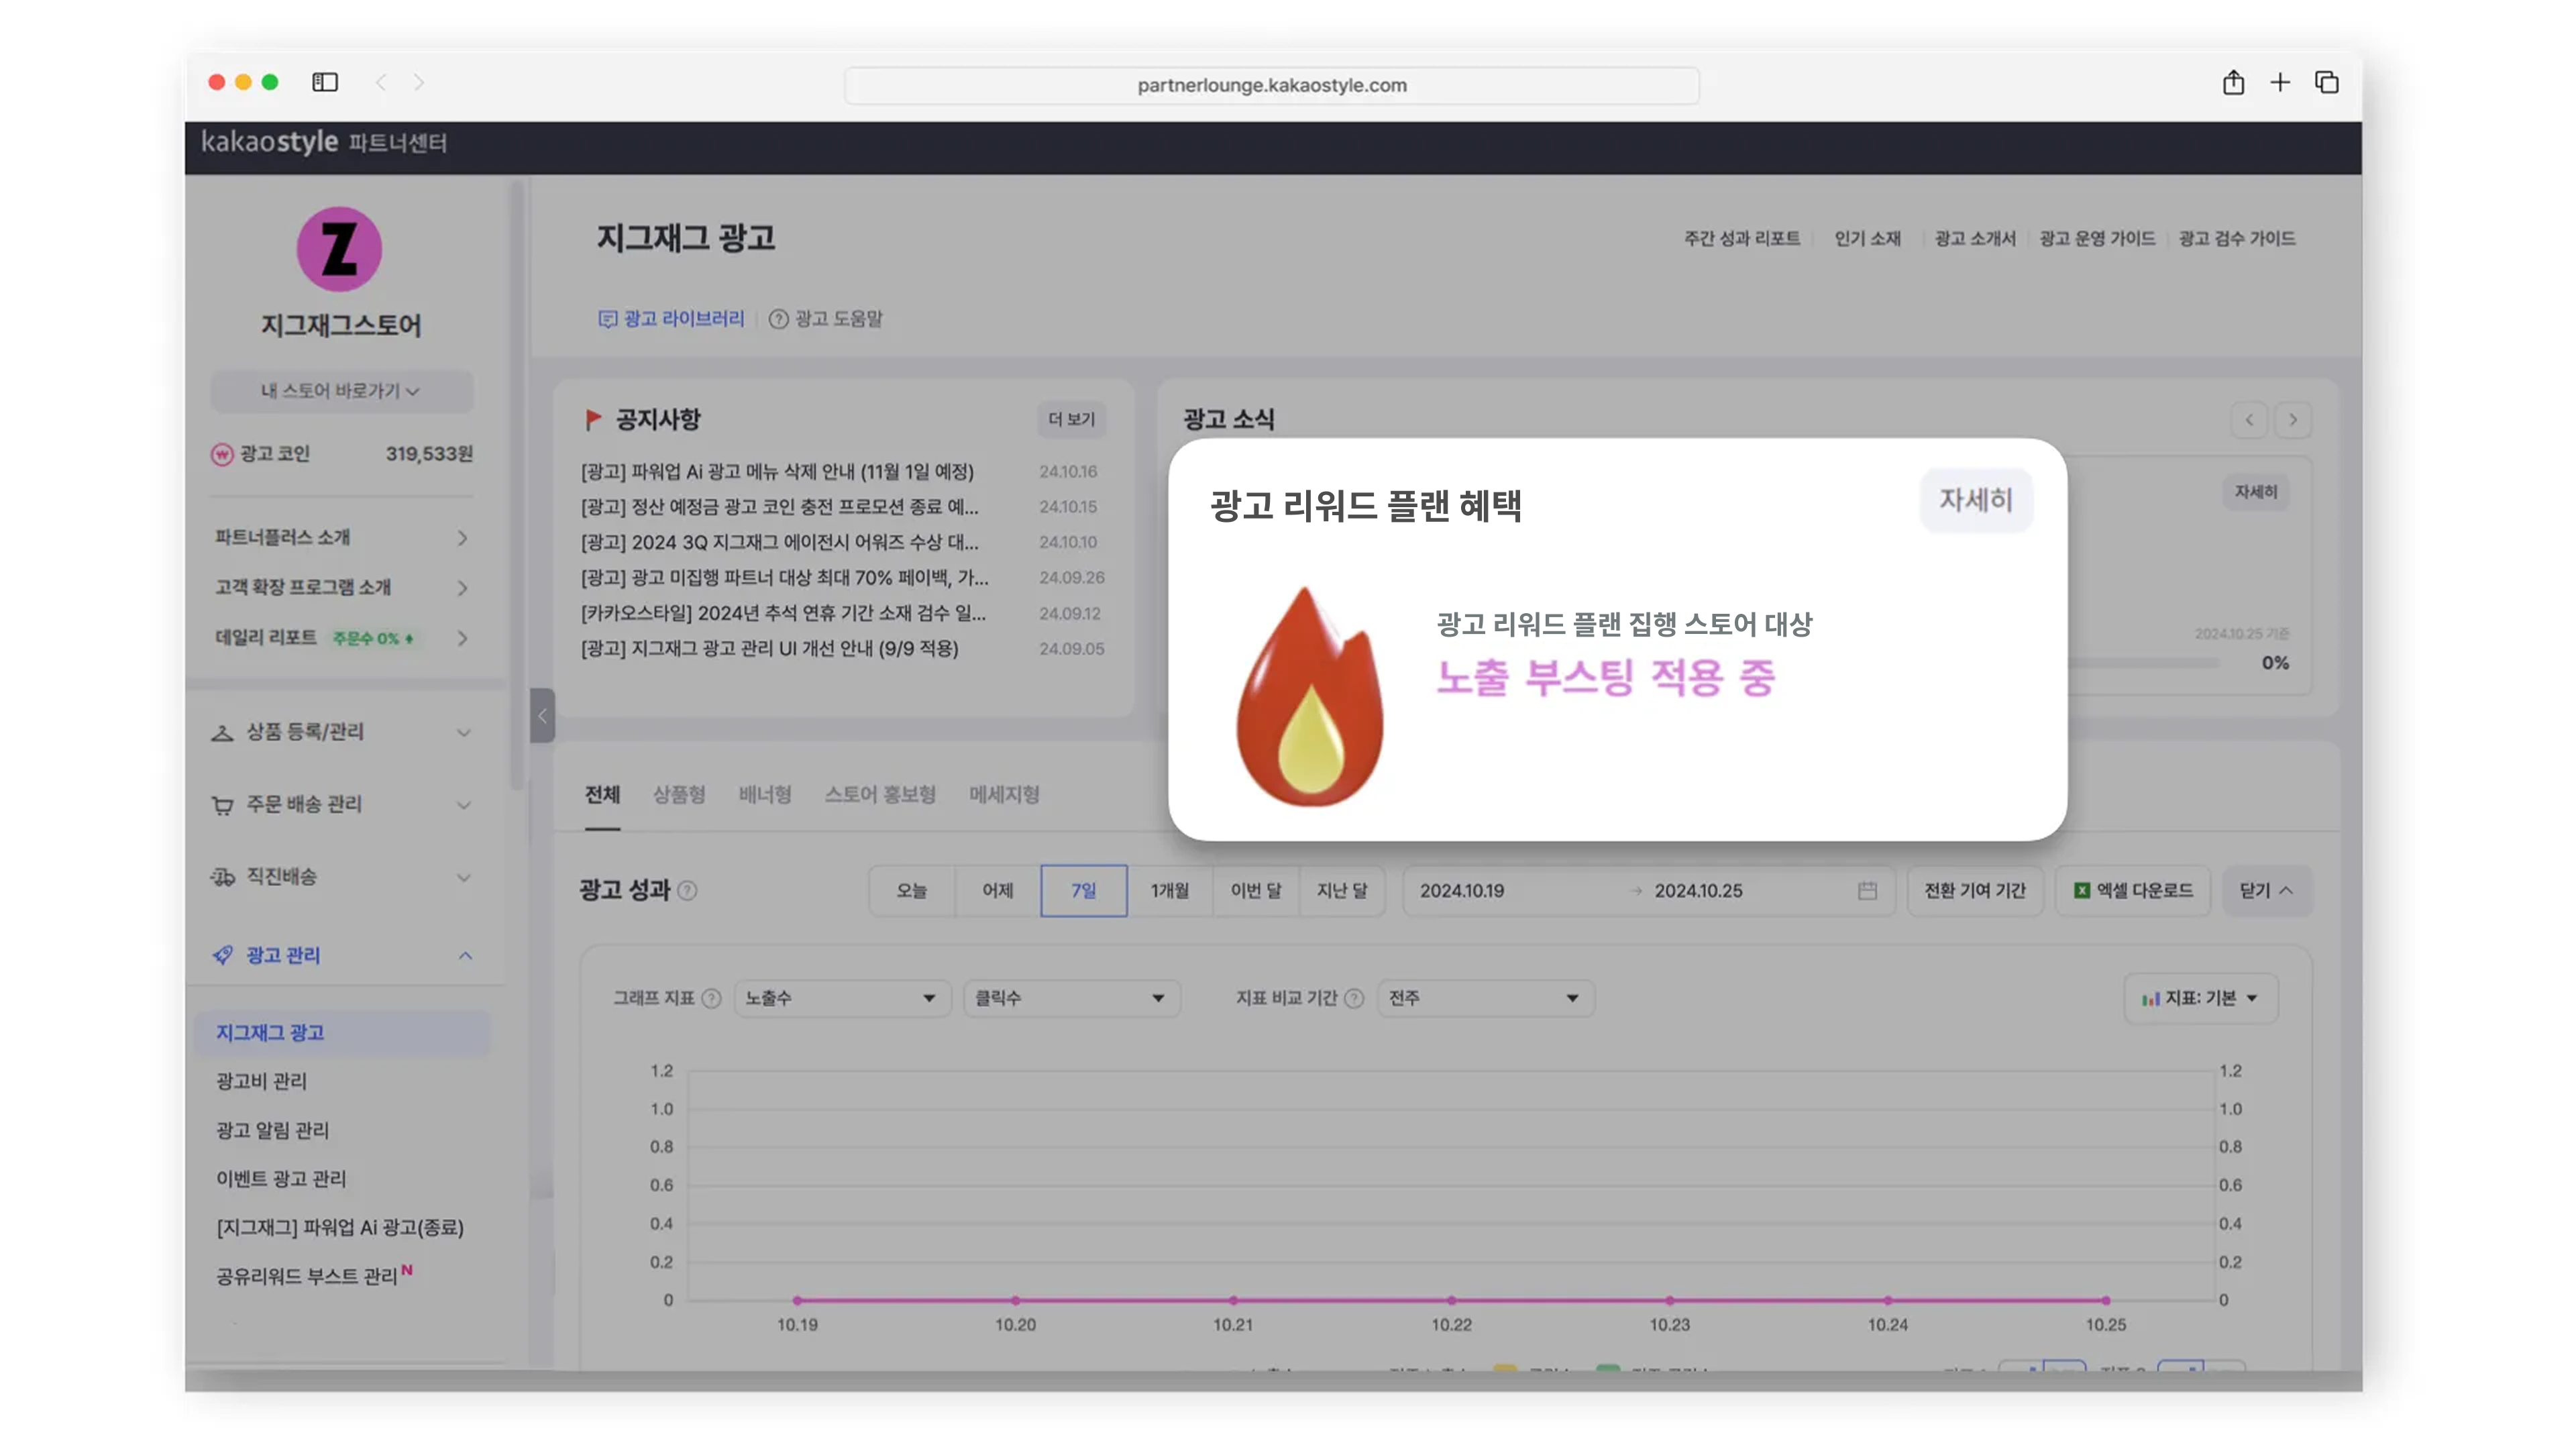Go forward with the browser arrow
The width and height of the screenshot is (2576, 1449).
(x=419, y=82)
